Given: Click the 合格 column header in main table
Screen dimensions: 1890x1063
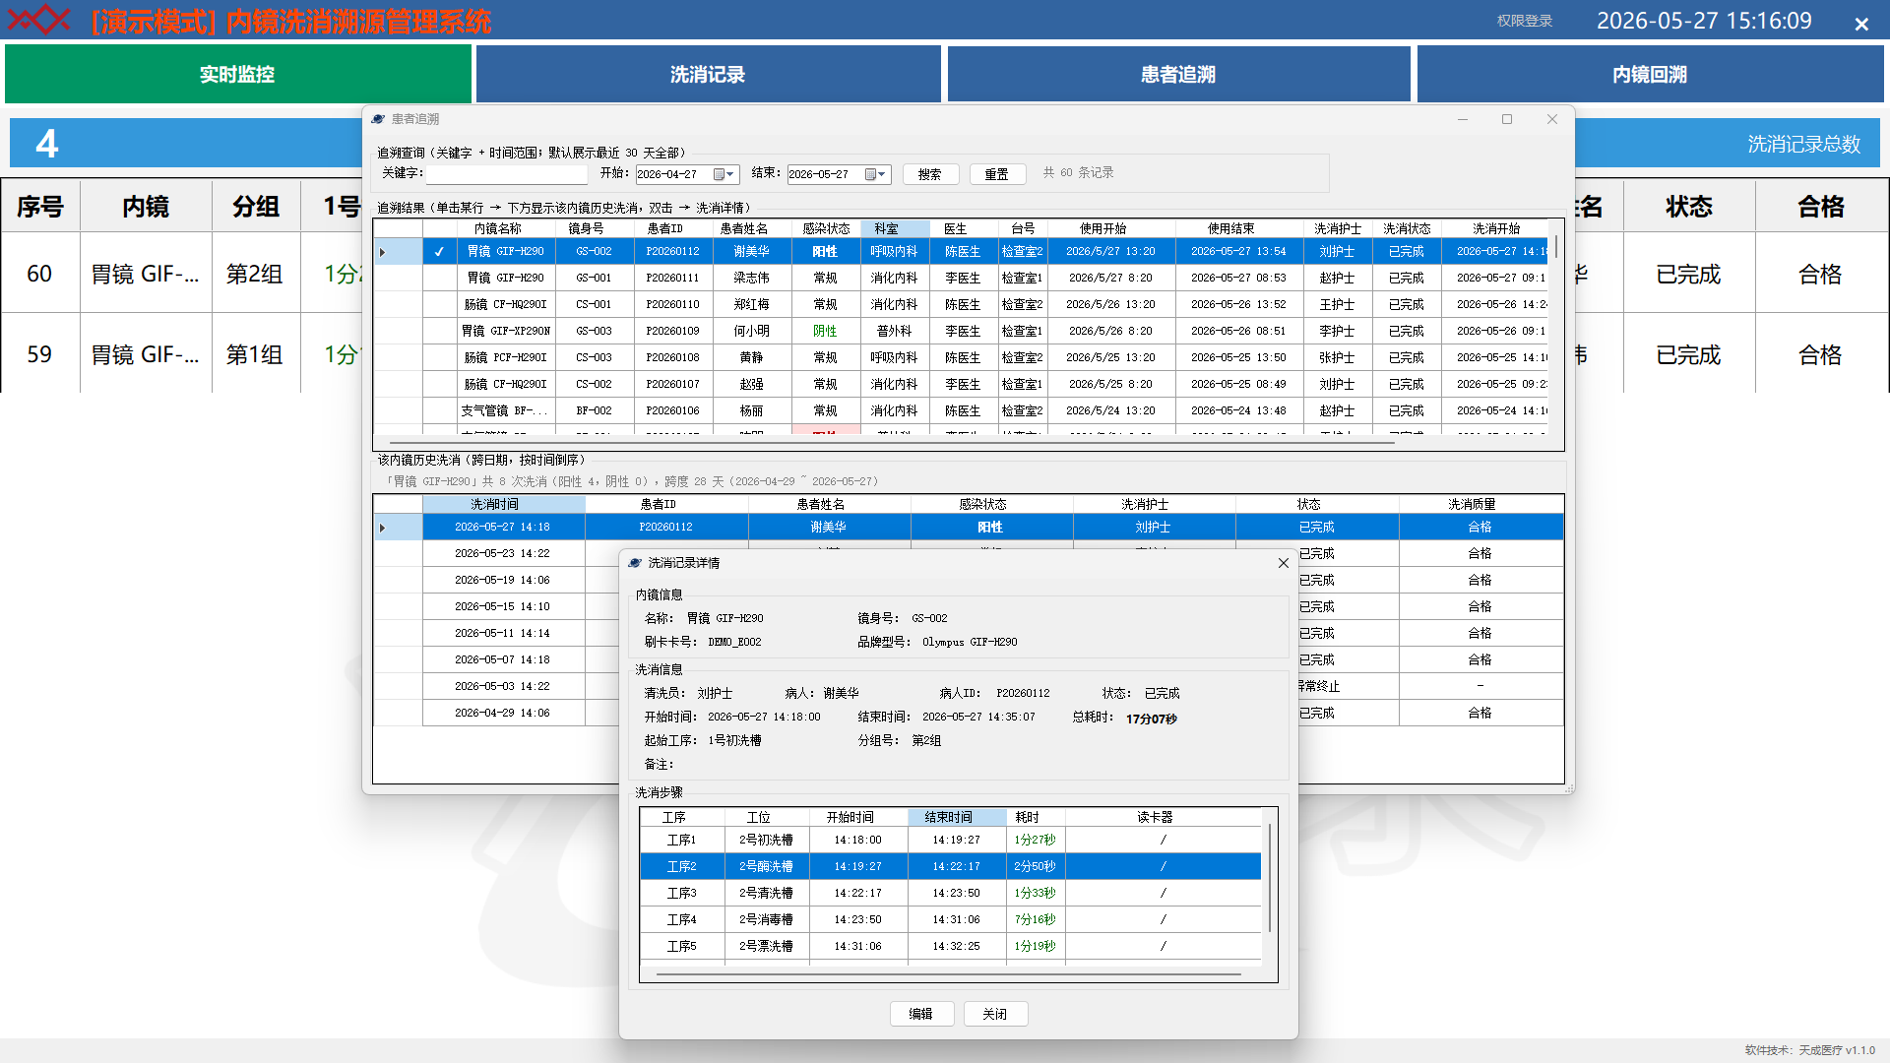Looking at the screenshot, I should point(1821,207).
